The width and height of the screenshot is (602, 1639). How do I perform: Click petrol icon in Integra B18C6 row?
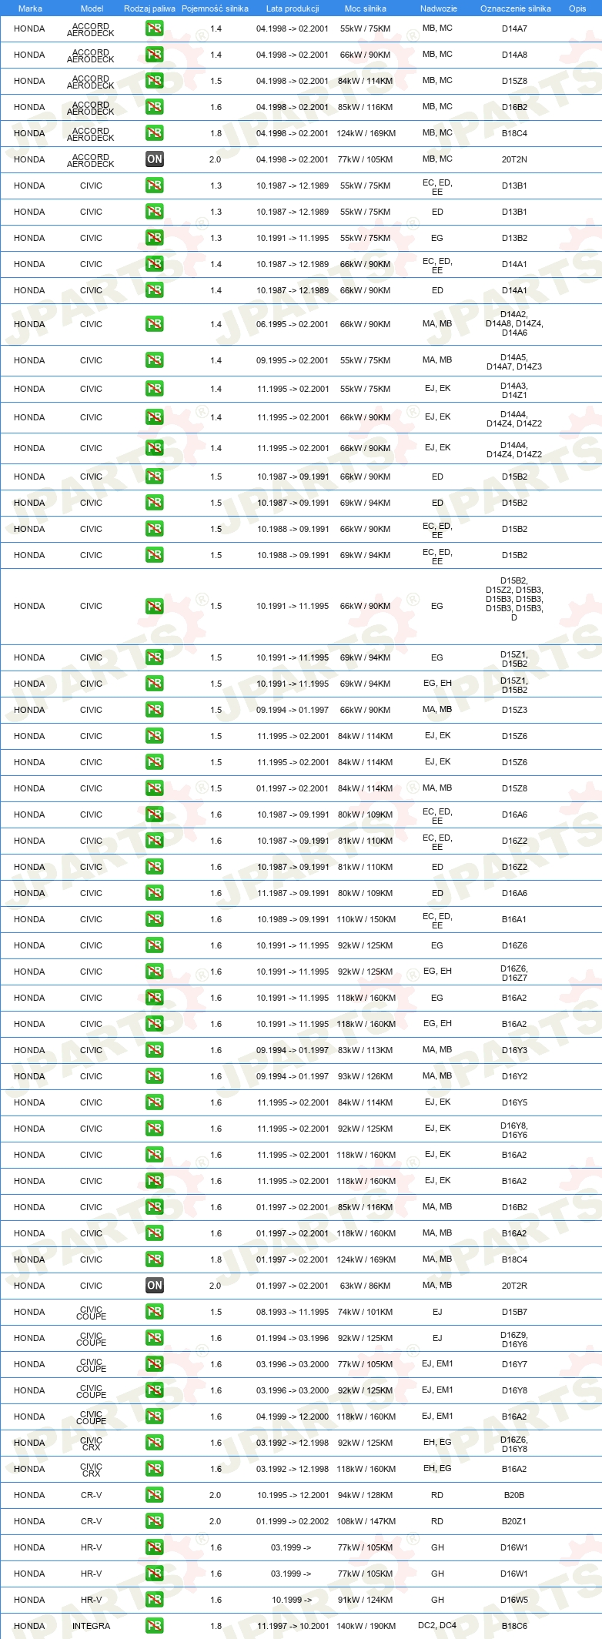(x=154, y=1626)
